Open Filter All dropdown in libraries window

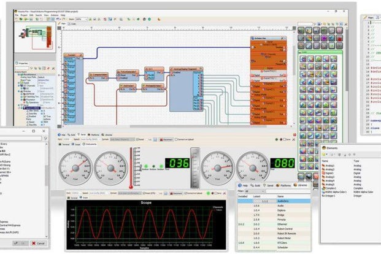(255, 191)
